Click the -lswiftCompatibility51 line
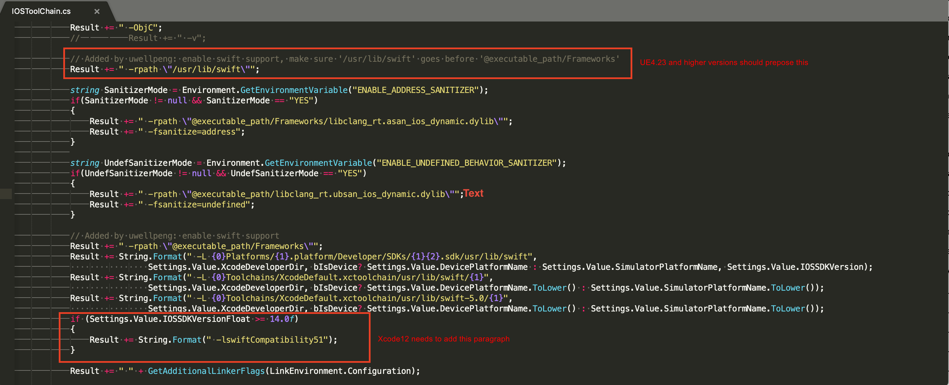The height and width of the screenshot is (385, 949). tap(213, 340)
